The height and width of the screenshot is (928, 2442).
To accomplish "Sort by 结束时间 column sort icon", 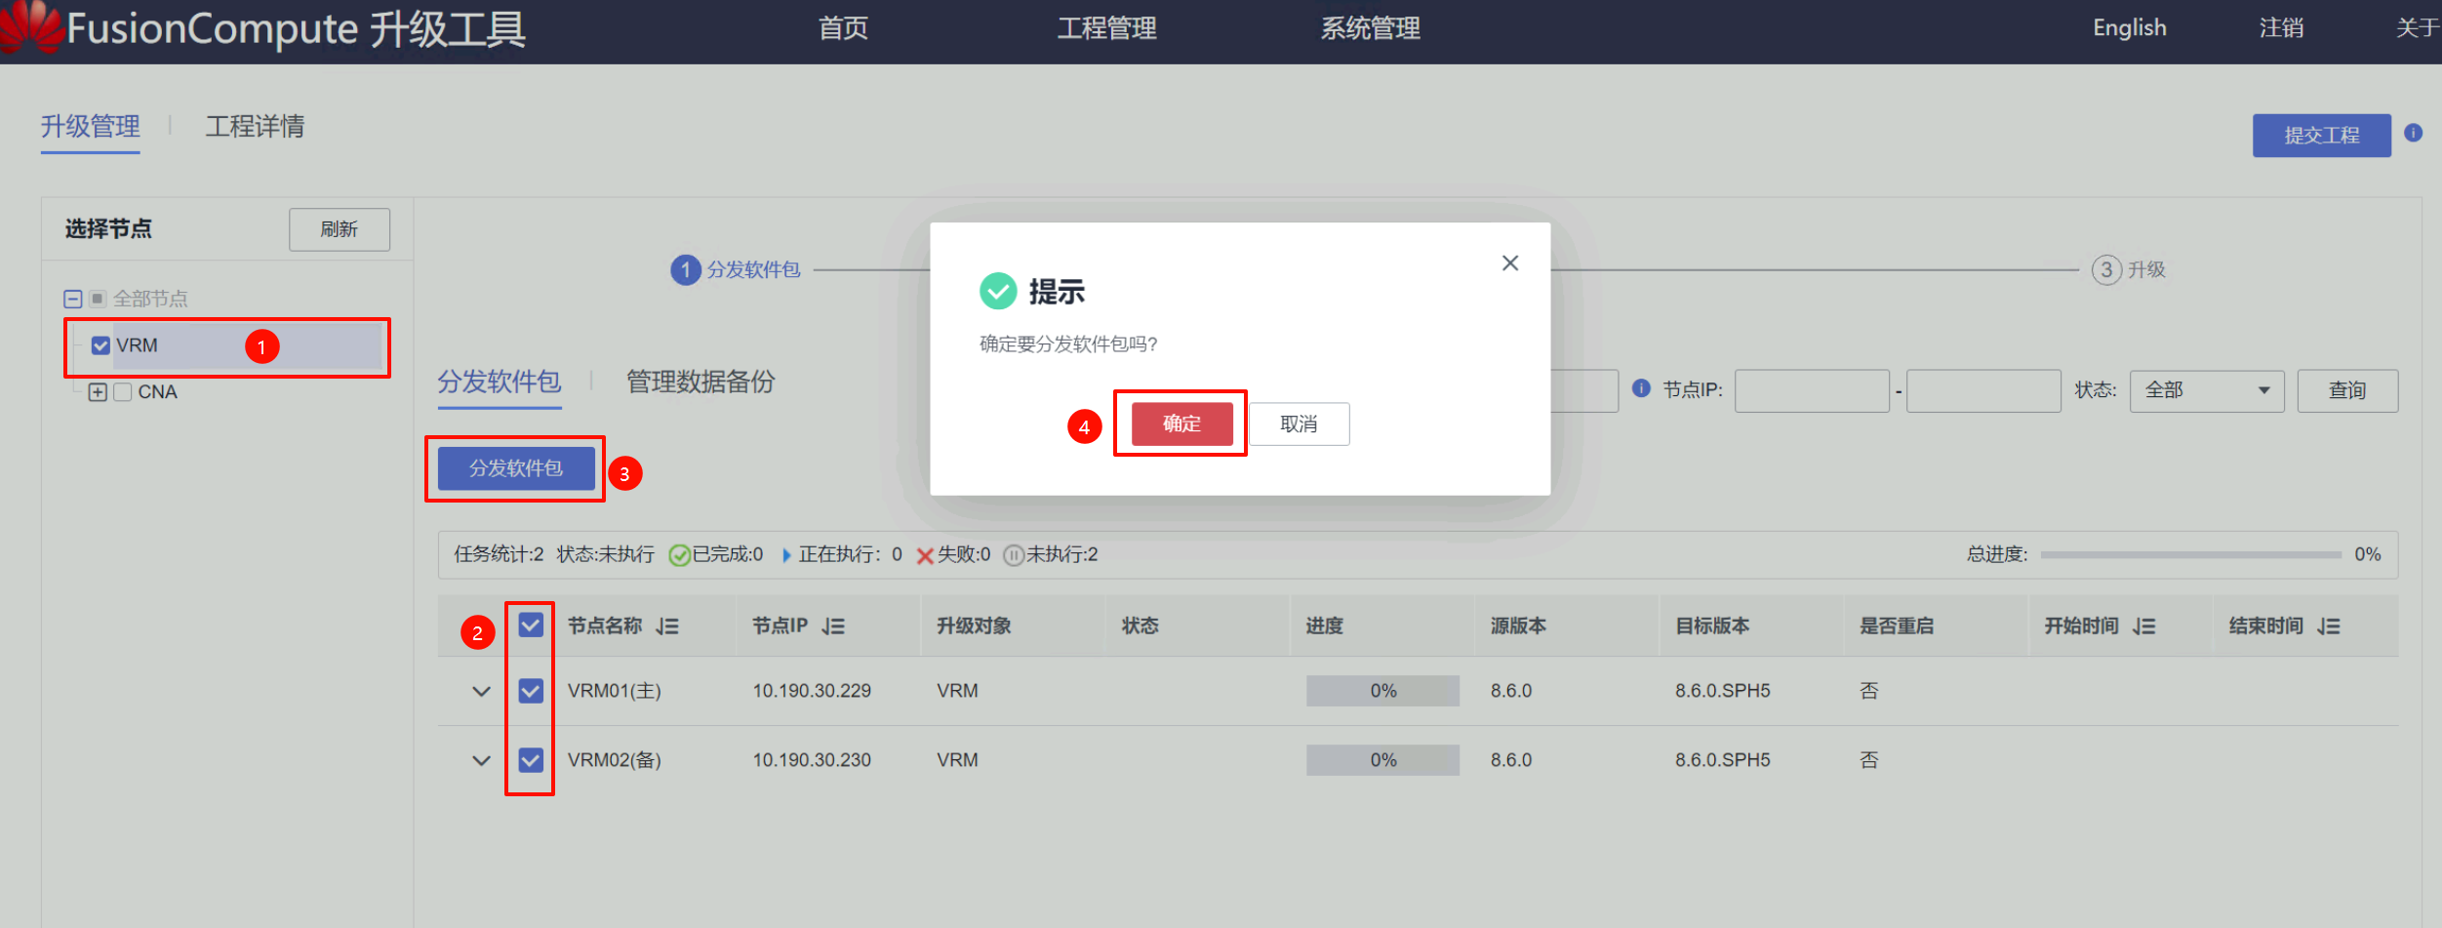I will [x=2329, y=626].
